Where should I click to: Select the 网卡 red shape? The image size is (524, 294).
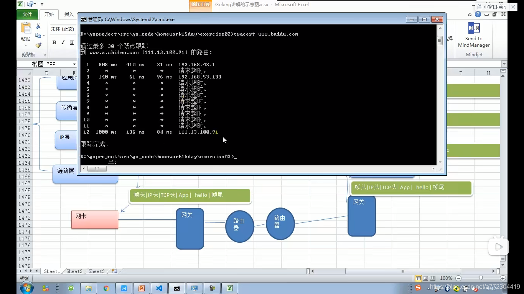[x=95, y=219]
